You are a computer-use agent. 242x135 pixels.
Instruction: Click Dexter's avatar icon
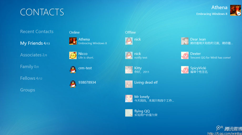(x=185, y=55)
